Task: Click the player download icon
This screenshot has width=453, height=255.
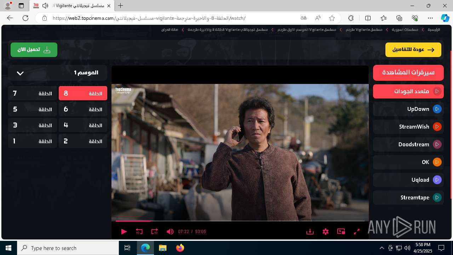Action: pyautogui.click(x=310, y=232)
